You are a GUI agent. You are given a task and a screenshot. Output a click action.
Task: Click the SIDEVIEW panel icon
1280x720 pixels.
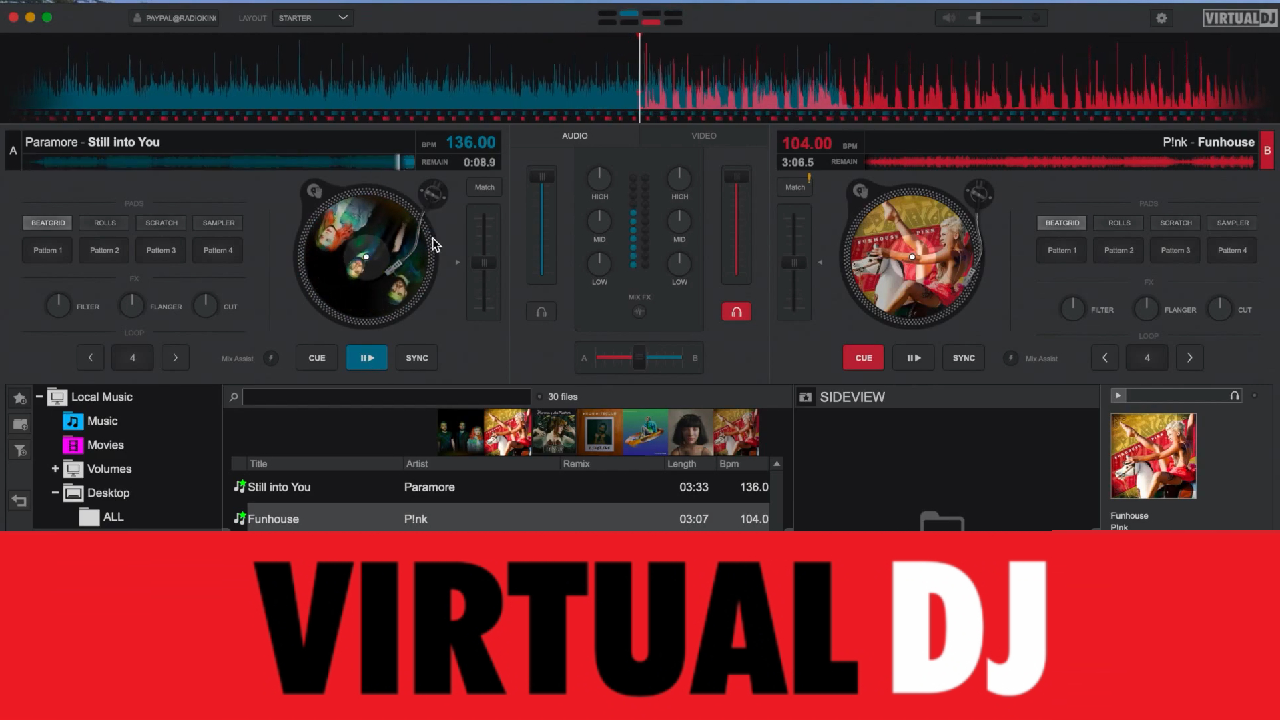(x=806, y=397)
